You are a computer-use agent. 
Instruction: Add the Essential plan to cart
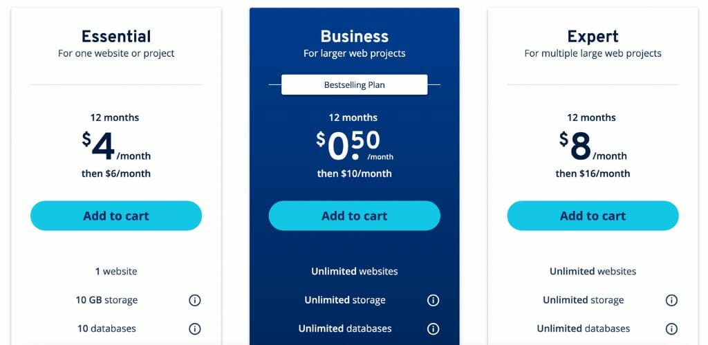(x=116, y=216)
